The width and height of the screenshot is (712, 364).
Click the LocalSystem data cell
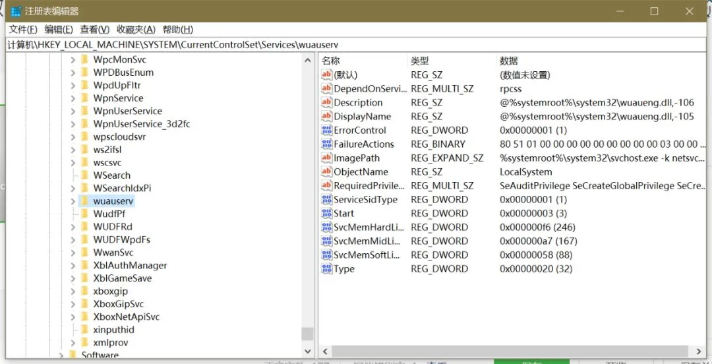click(x=526, y=171)
